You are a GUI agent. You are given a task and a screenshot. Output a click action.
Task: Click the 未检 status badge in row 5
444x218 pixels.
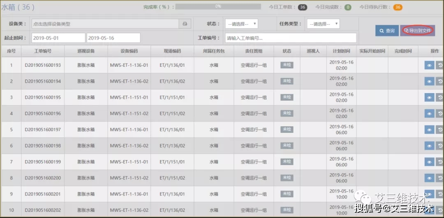pos(287,129)
